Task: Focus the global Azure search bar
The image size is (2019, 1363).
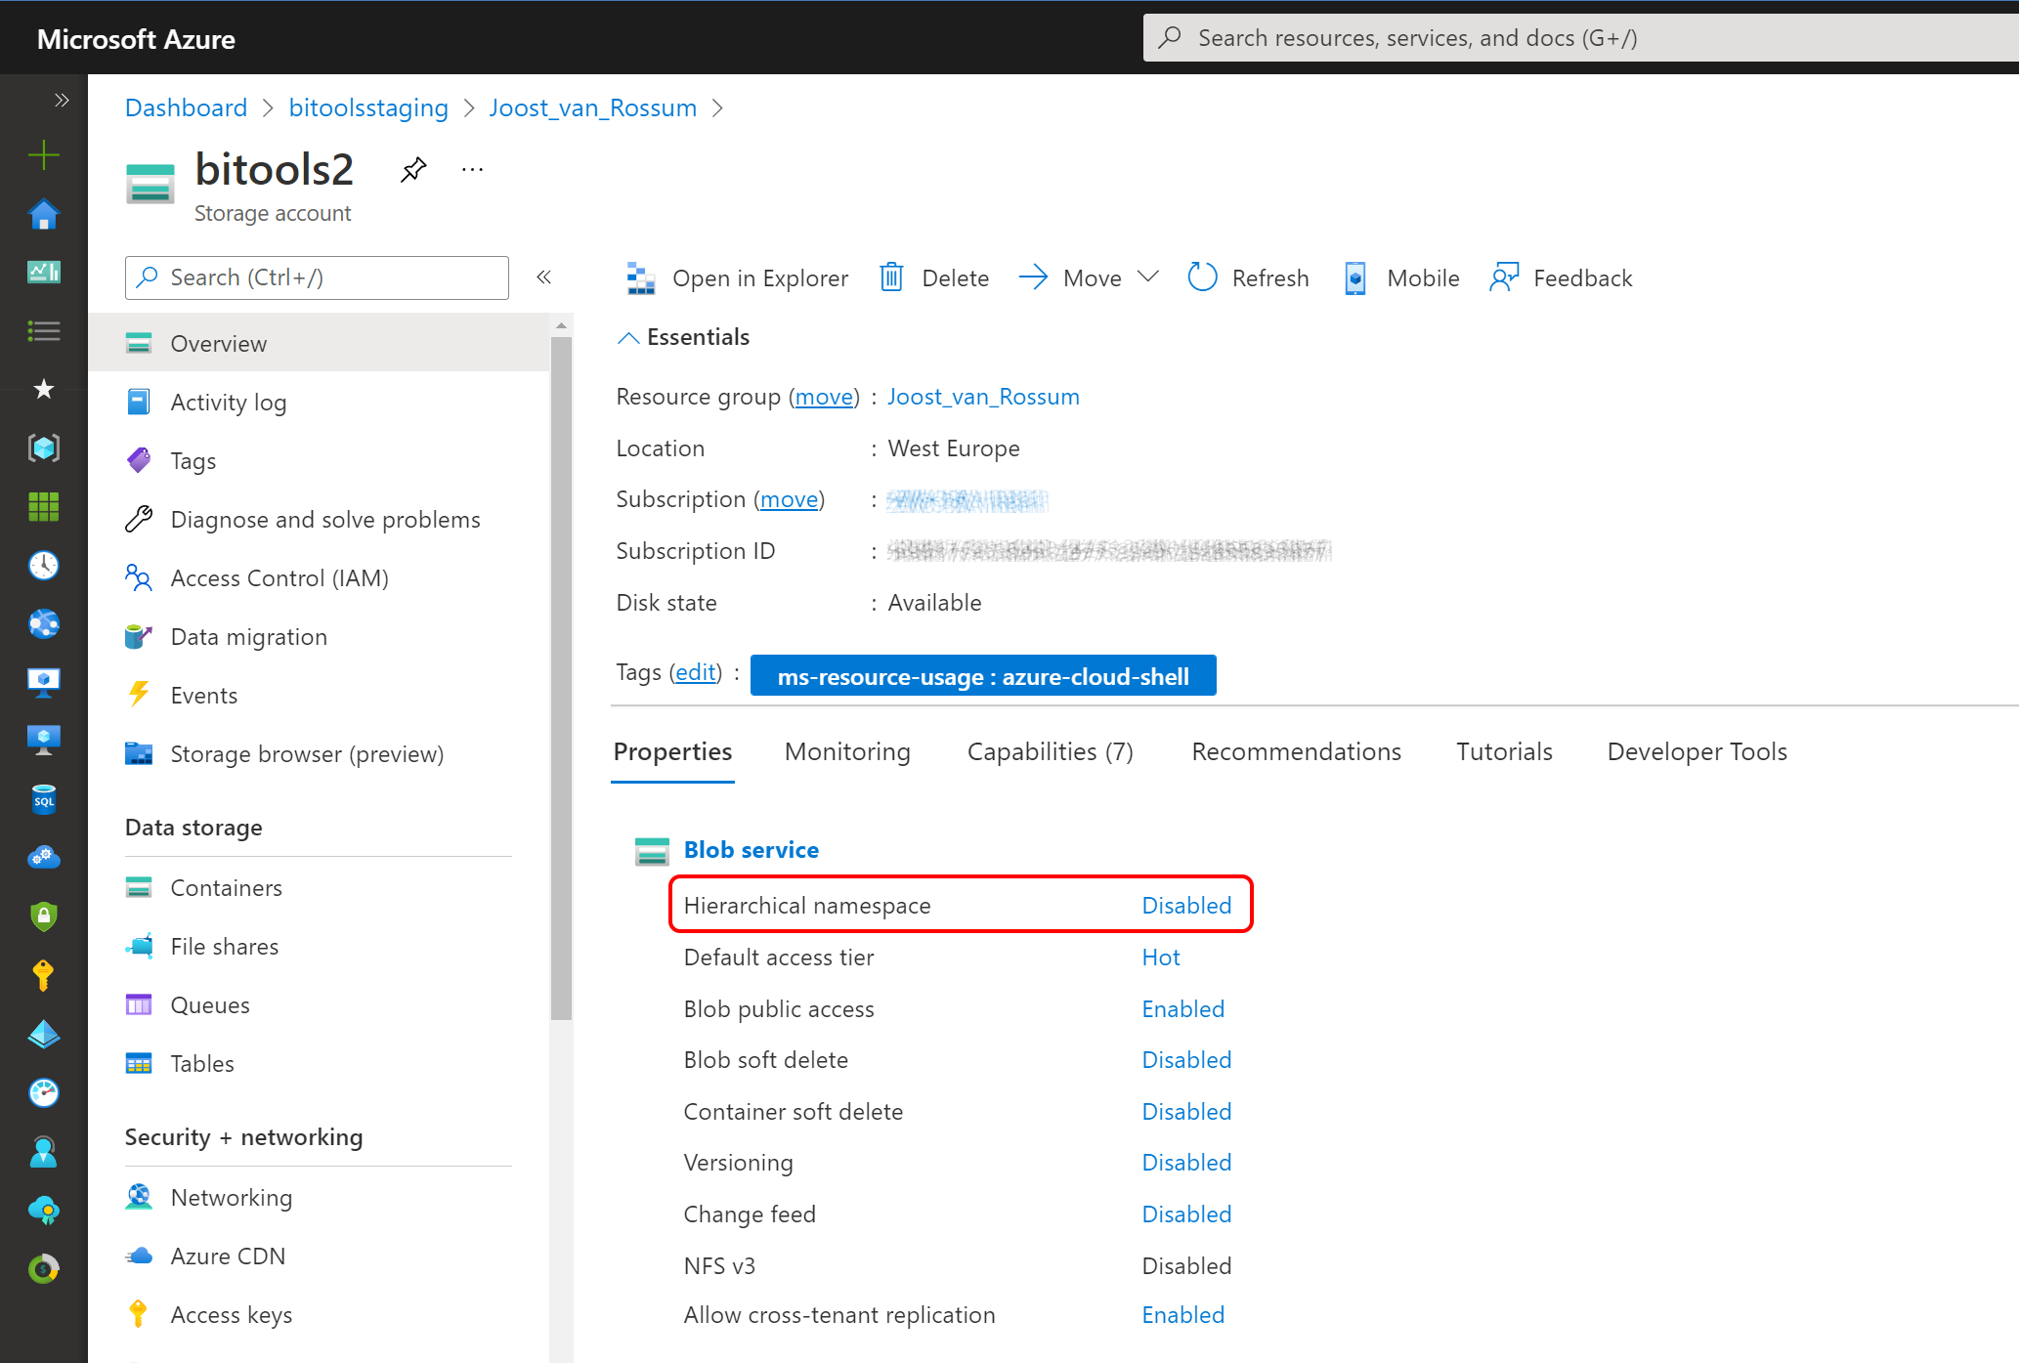Action: (1580, 38)
